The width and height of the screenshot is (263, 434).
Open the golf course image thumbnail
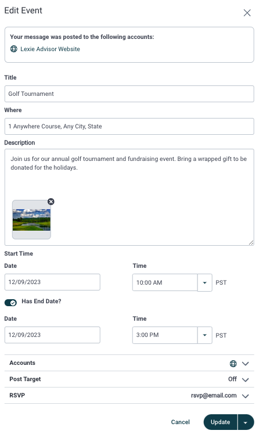(x=31, y=220)
